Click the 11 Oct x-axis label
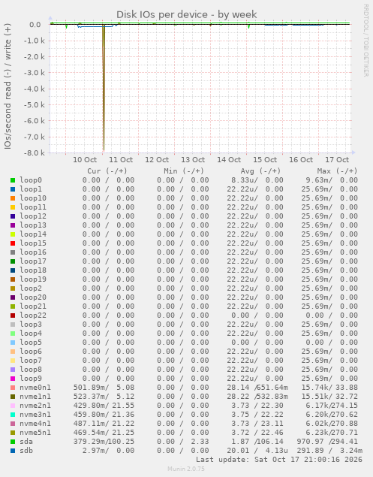The height and width of the screenshot is (477, 373). pyautogui.click(x=121, y=160)
